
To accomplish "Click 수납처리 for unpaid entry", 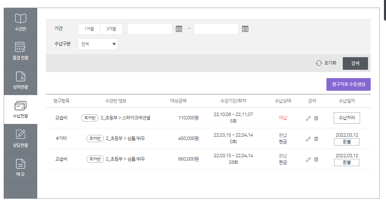I will point(347,118).
